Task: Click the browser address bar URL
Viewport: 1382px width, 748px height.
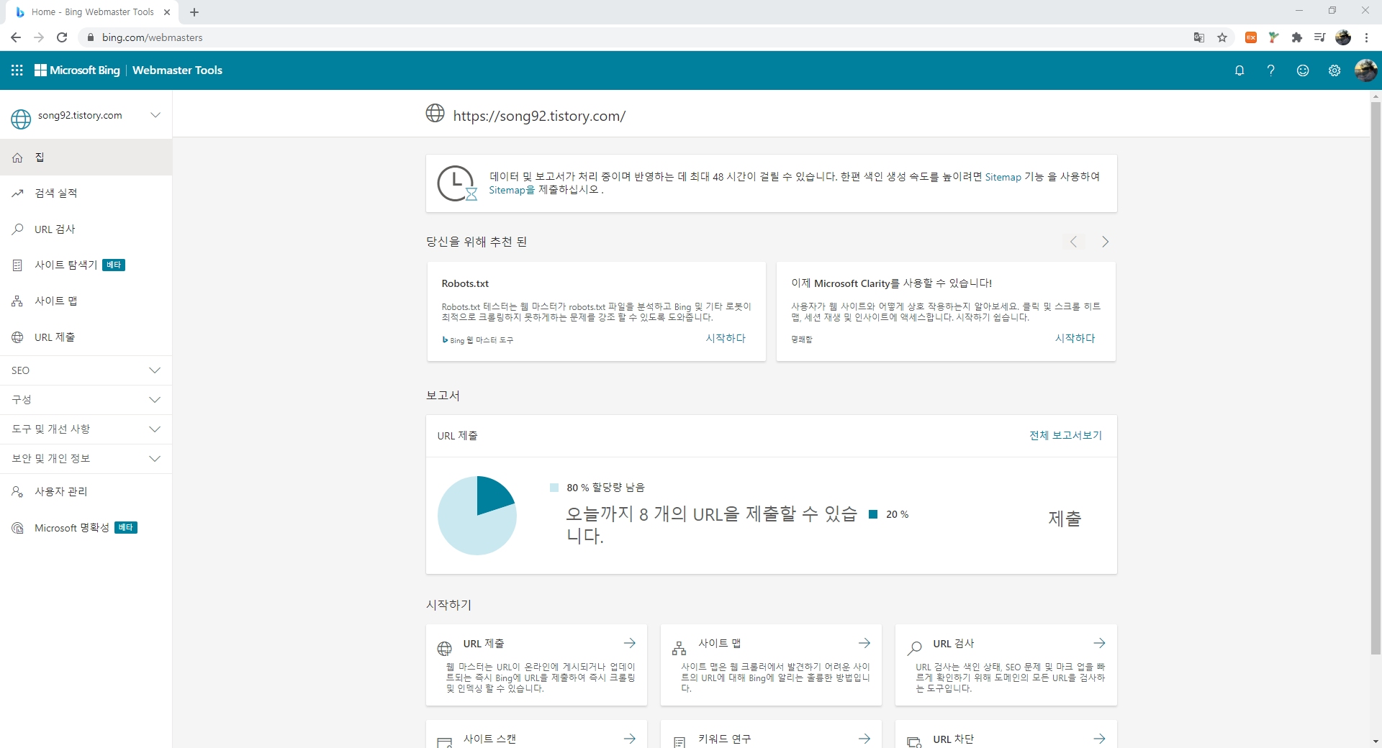Action: [x=152, y=37]
